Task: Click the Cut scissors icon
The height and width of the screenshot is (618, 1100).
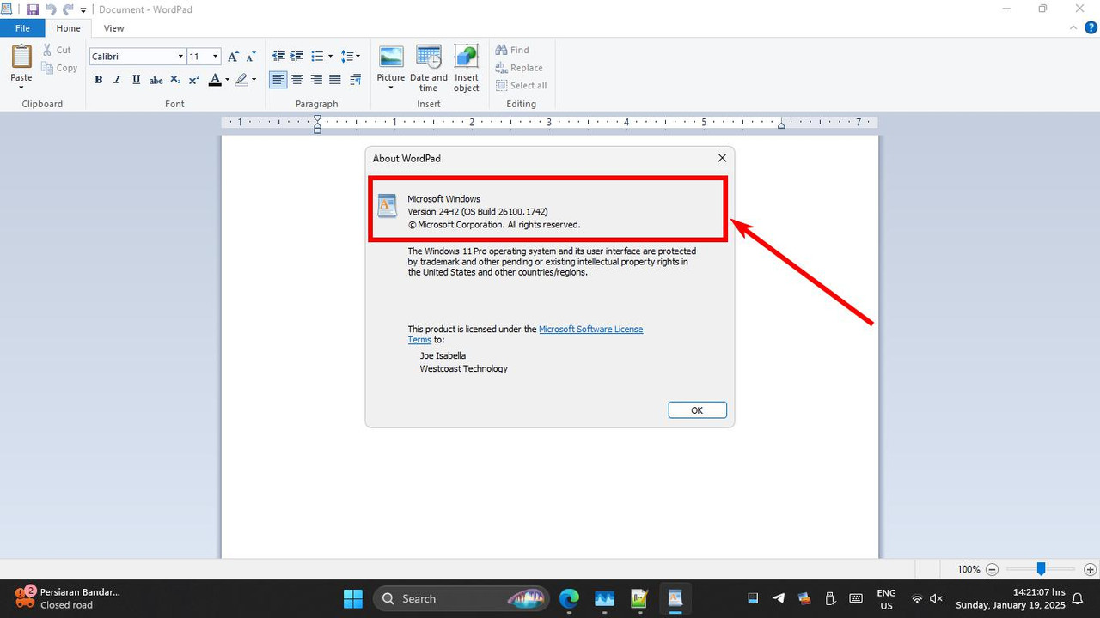Action: point(48,50)
